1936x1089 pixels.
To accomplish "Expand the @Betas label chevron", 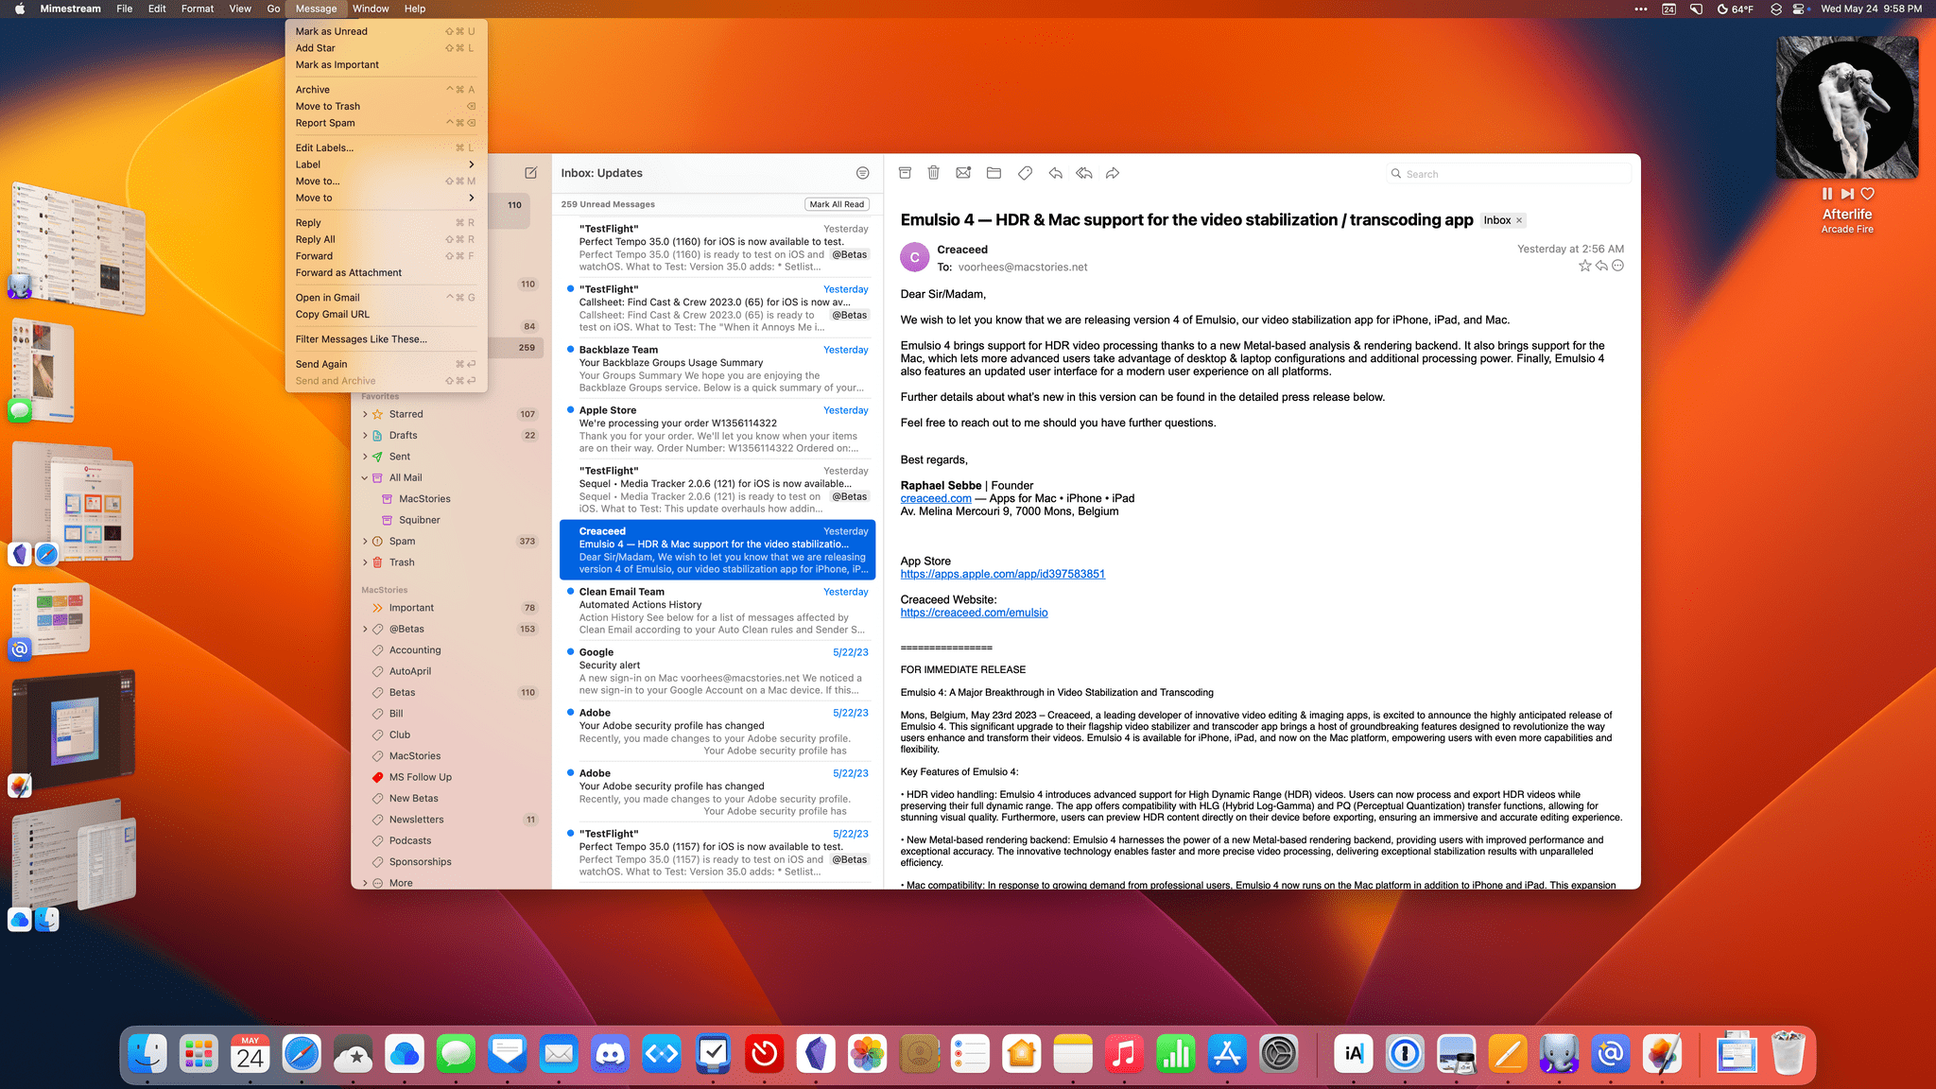I will point(365,630).
